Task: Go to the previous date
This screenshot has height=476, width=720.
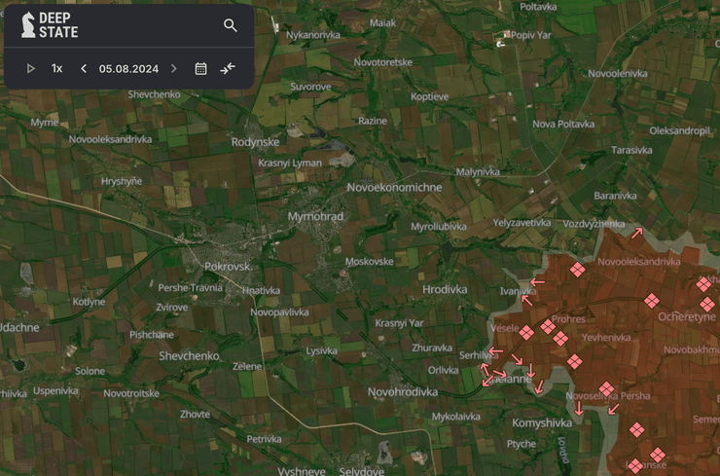Action: click(x=84, y=68)
